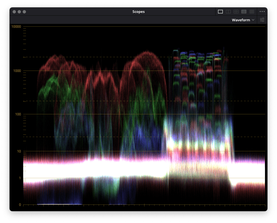Minimize the Scopes window
The image size is (277, 223).
[19, 11]
